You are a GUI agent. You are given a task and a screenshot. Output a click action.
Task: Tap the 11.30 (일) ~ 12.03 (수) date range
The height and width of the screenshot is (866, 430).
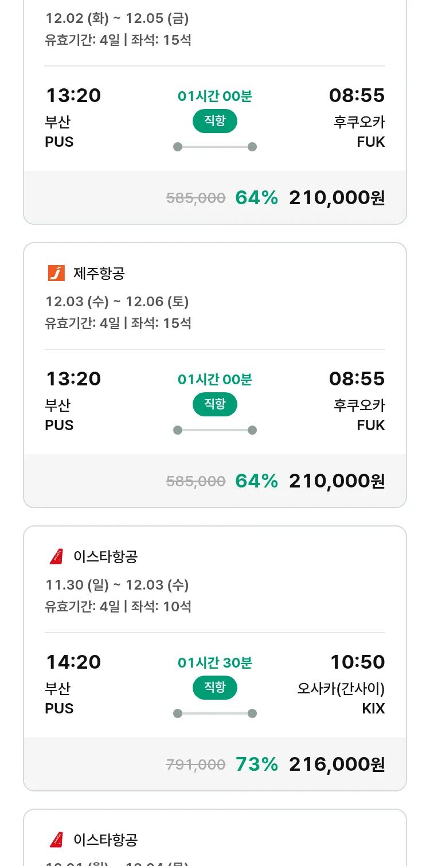[117, 585]
